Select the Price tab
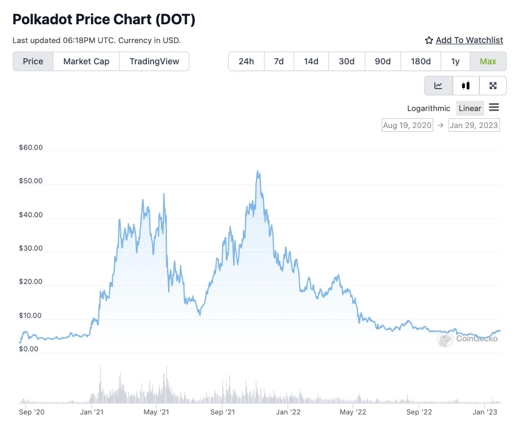Viewport: 514px width, 426px height. (33, 61)
